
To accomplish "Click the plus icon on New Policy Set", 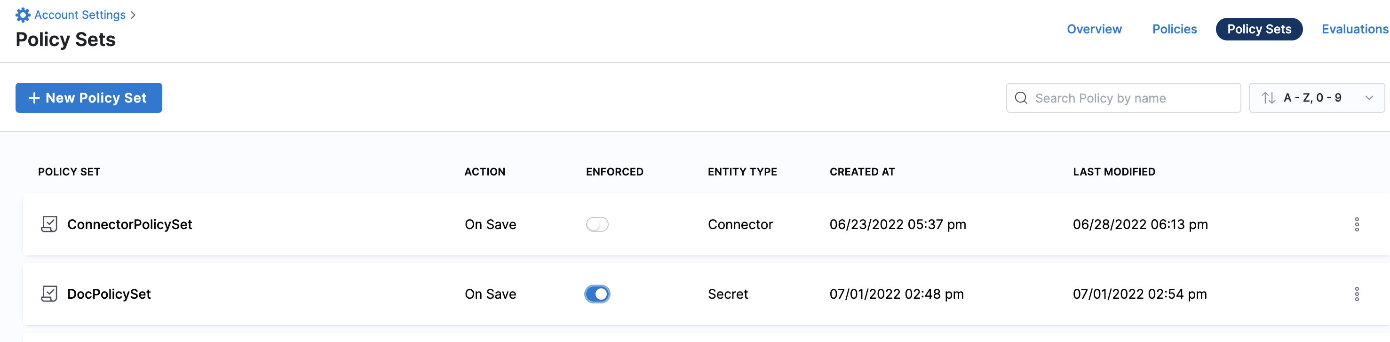I will pos(34,98).
